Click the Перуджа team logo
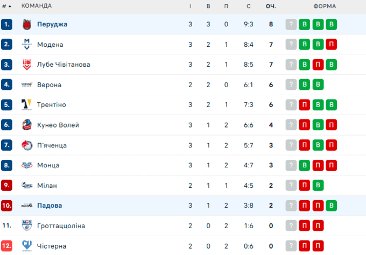This screenshot has width=366, height=255. pos(27,24)
